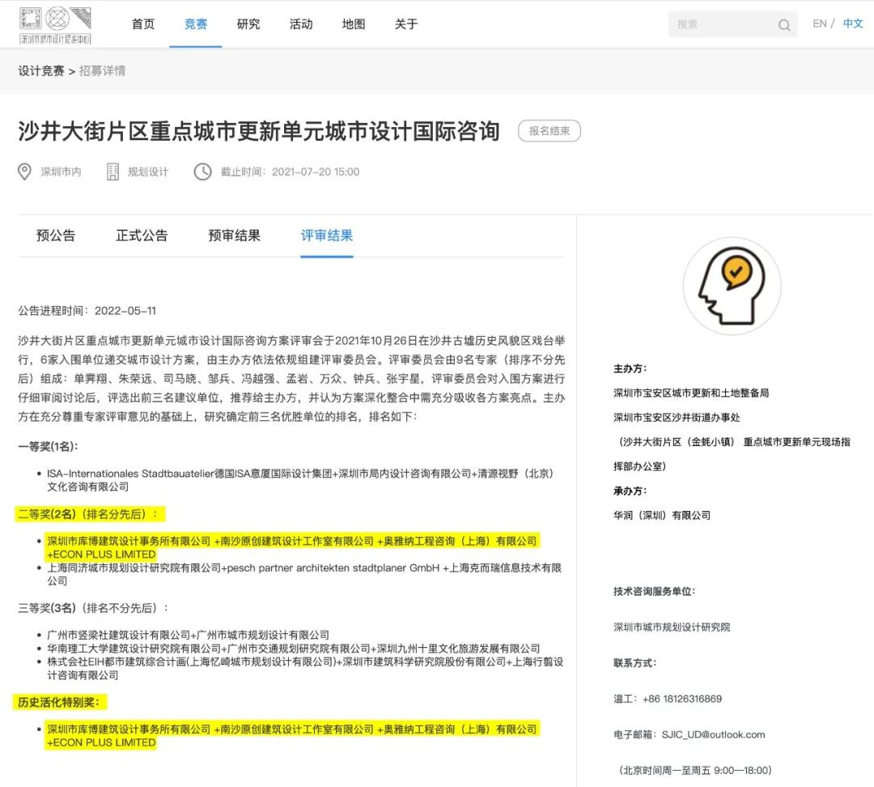Click the 主办方 label in sidebar
This screenshot has height=787, width=874.
coord(630,368)
